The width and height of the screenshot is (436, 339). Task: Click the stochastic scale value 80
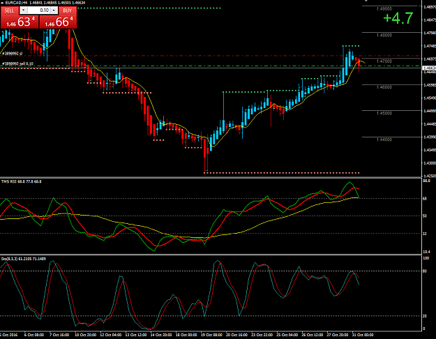coord(425,271)
